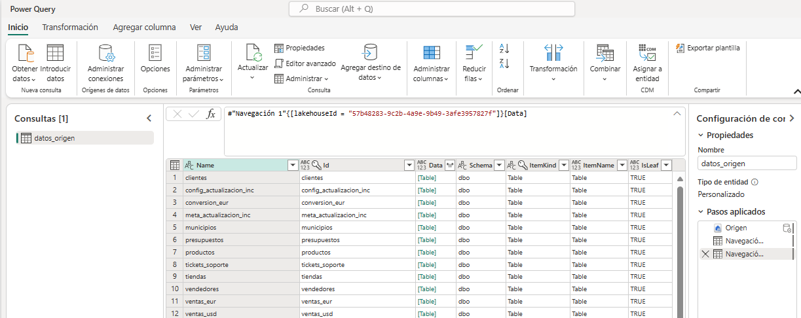
Task: Click the Actualizar refresh icon
Action: 253,53
